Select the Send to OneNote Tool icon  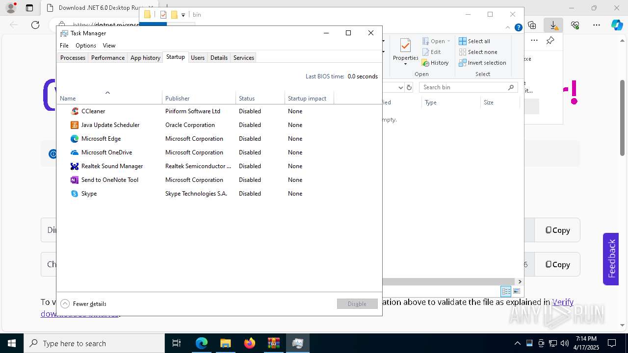pos(75,180)
